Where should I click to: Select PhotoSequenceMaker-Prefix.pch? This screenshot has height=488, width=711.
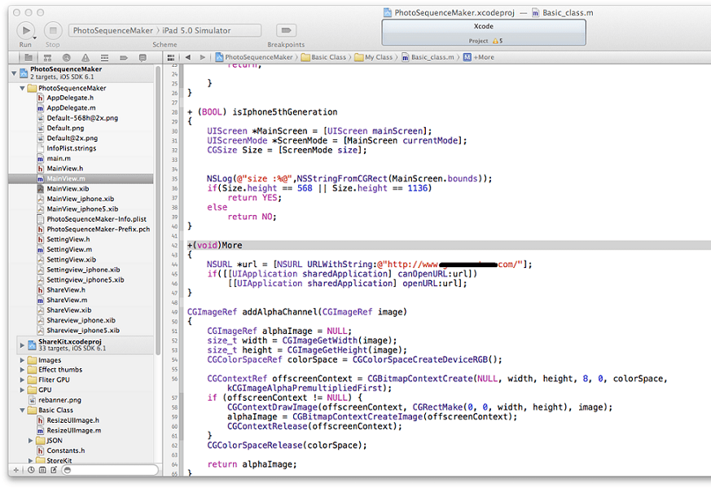(x=98, y=229)
